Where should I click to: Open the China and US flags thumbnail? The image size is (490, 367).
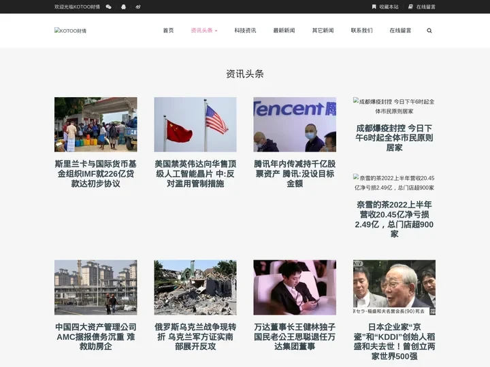[195, 124]
